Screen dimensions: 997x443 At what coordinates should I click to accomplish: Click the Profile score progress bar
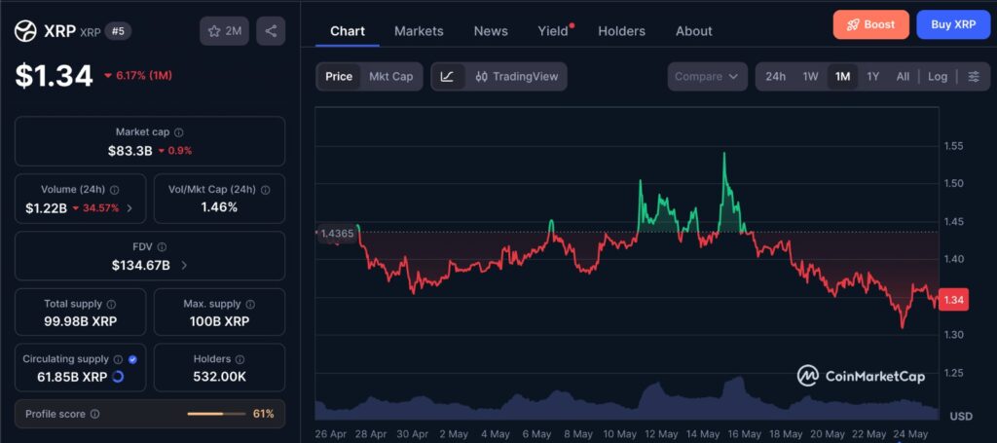(216, 414)
